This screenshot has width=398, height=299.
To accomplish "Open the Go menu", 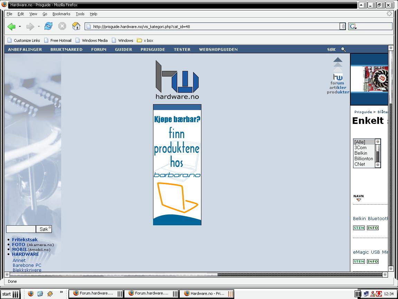I will [x=45, y=14].
